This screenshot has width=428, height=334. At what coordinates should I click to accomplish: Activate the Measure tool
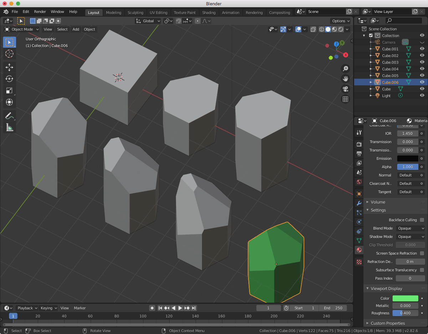[x=10, y=127]
